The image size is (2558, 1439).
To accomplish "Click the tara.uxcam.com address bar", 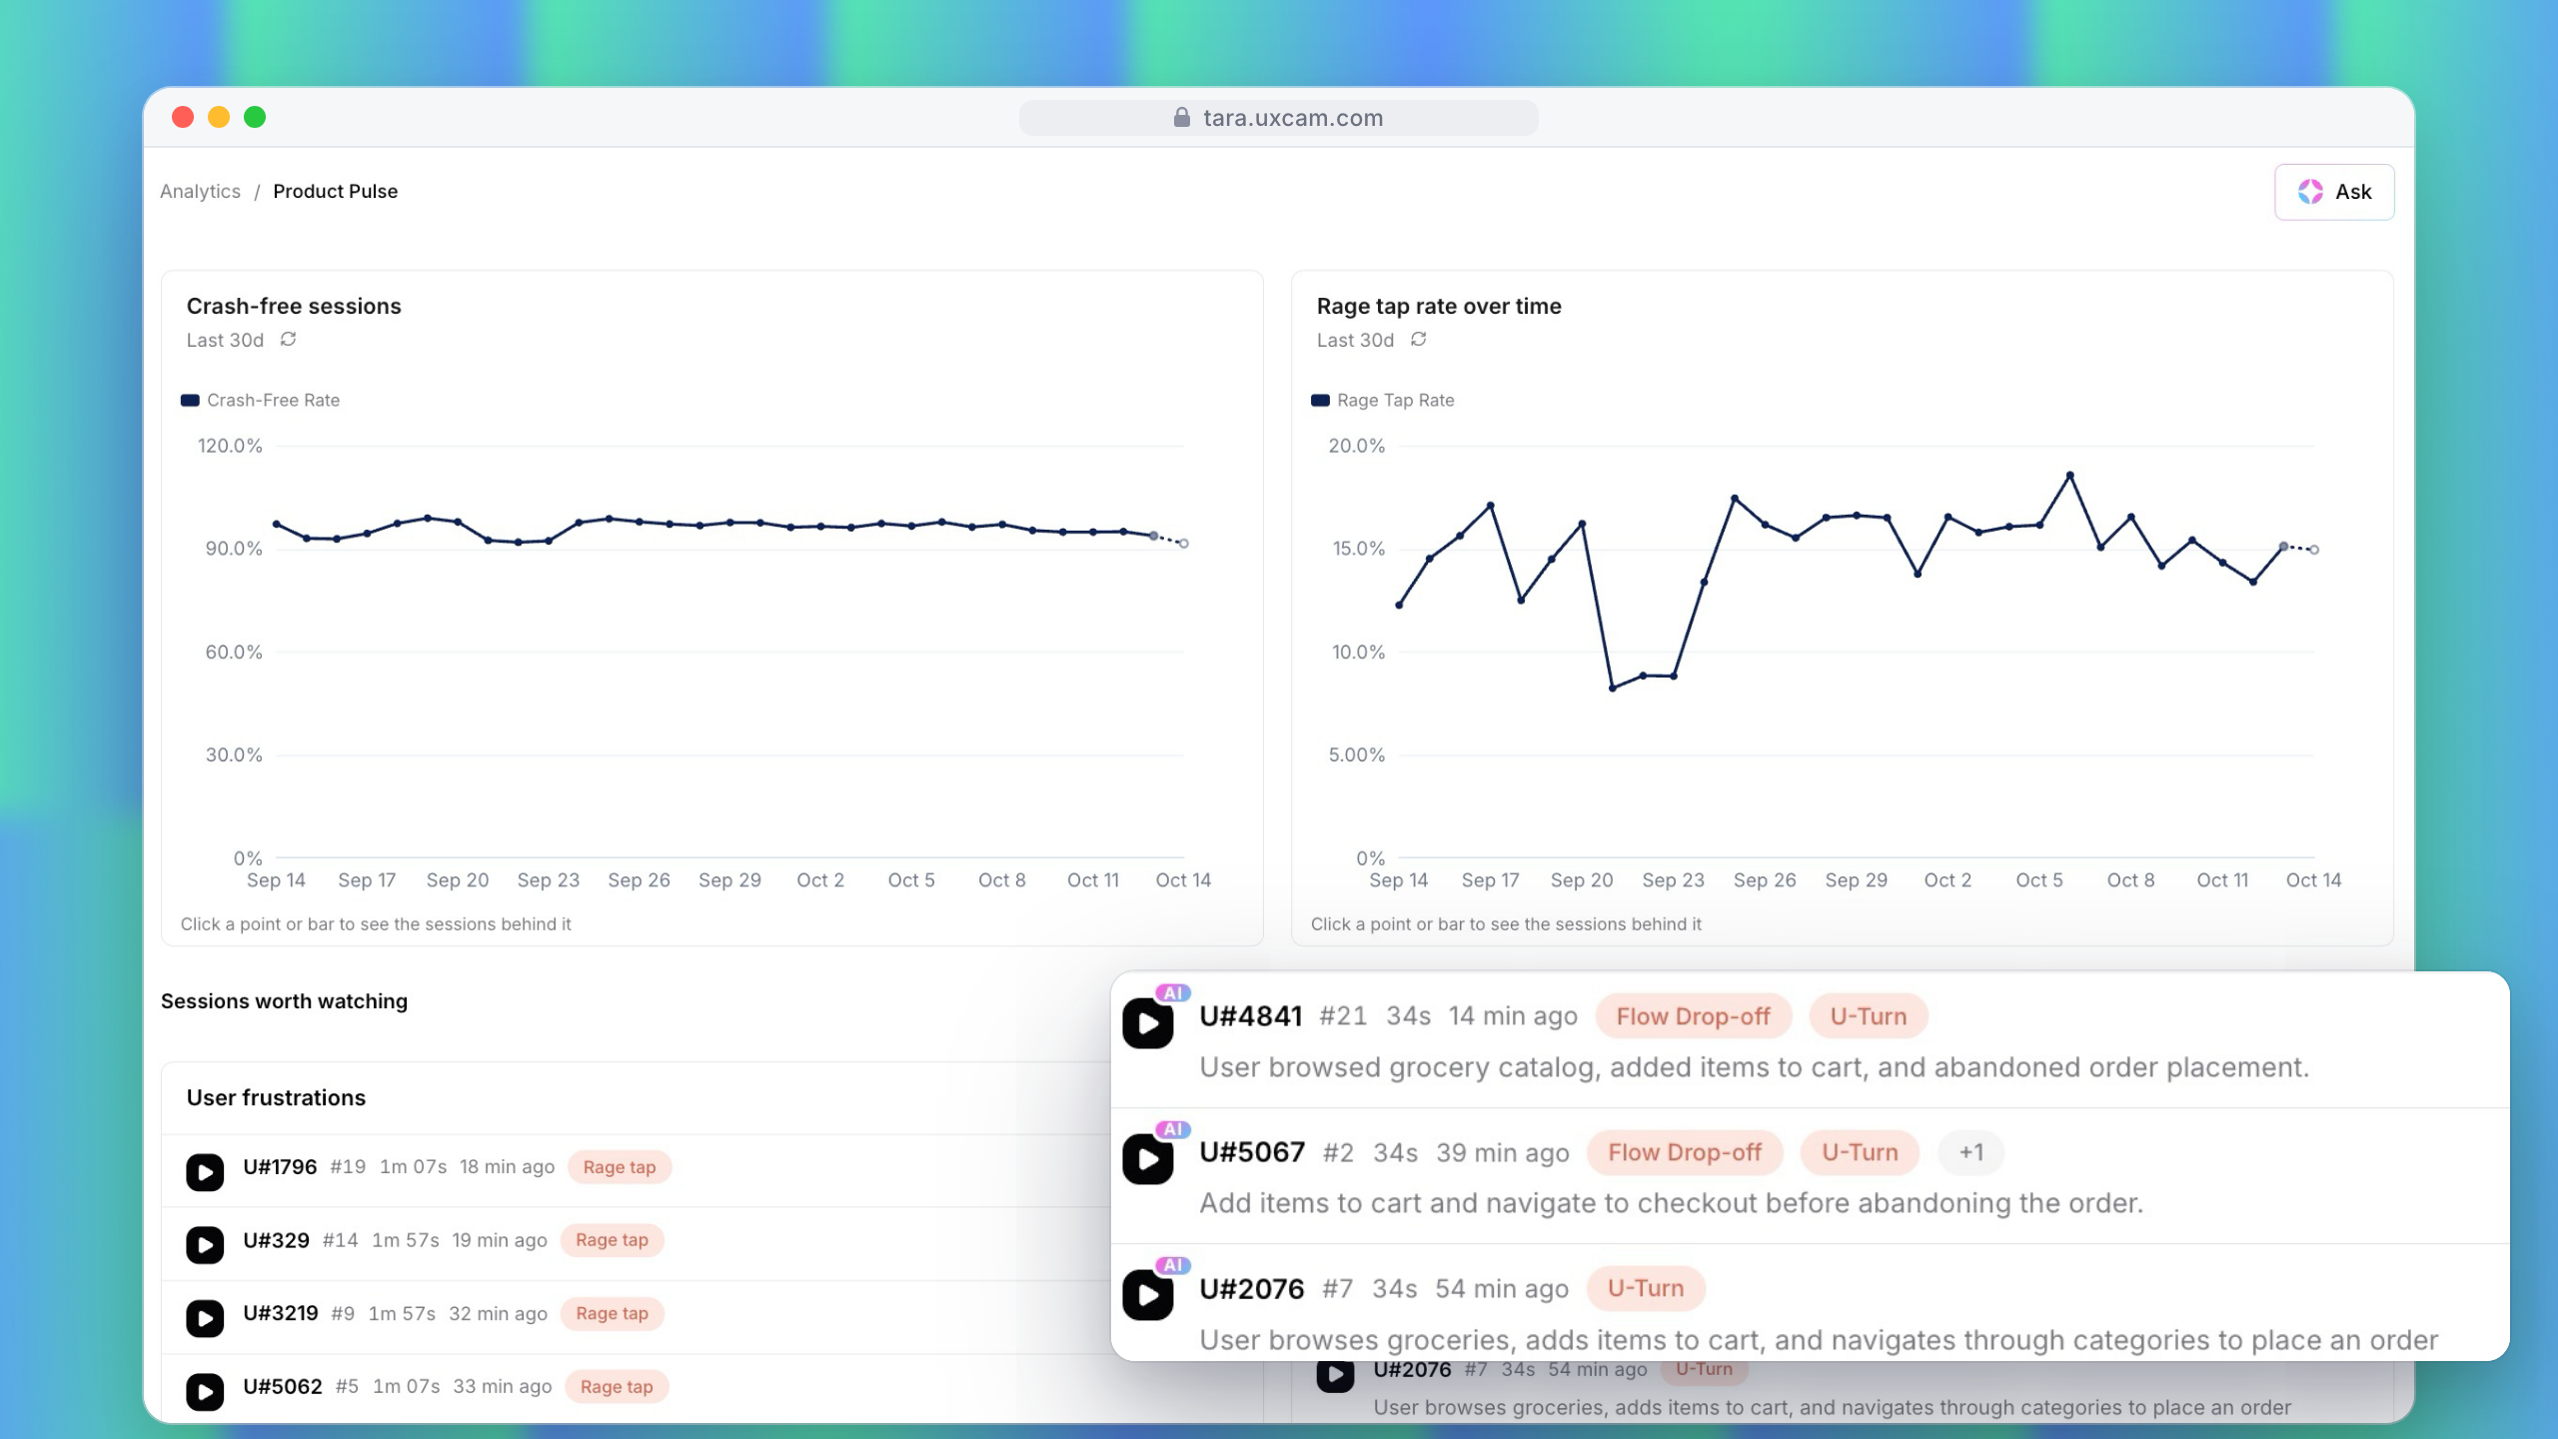I will (1278, 118).
